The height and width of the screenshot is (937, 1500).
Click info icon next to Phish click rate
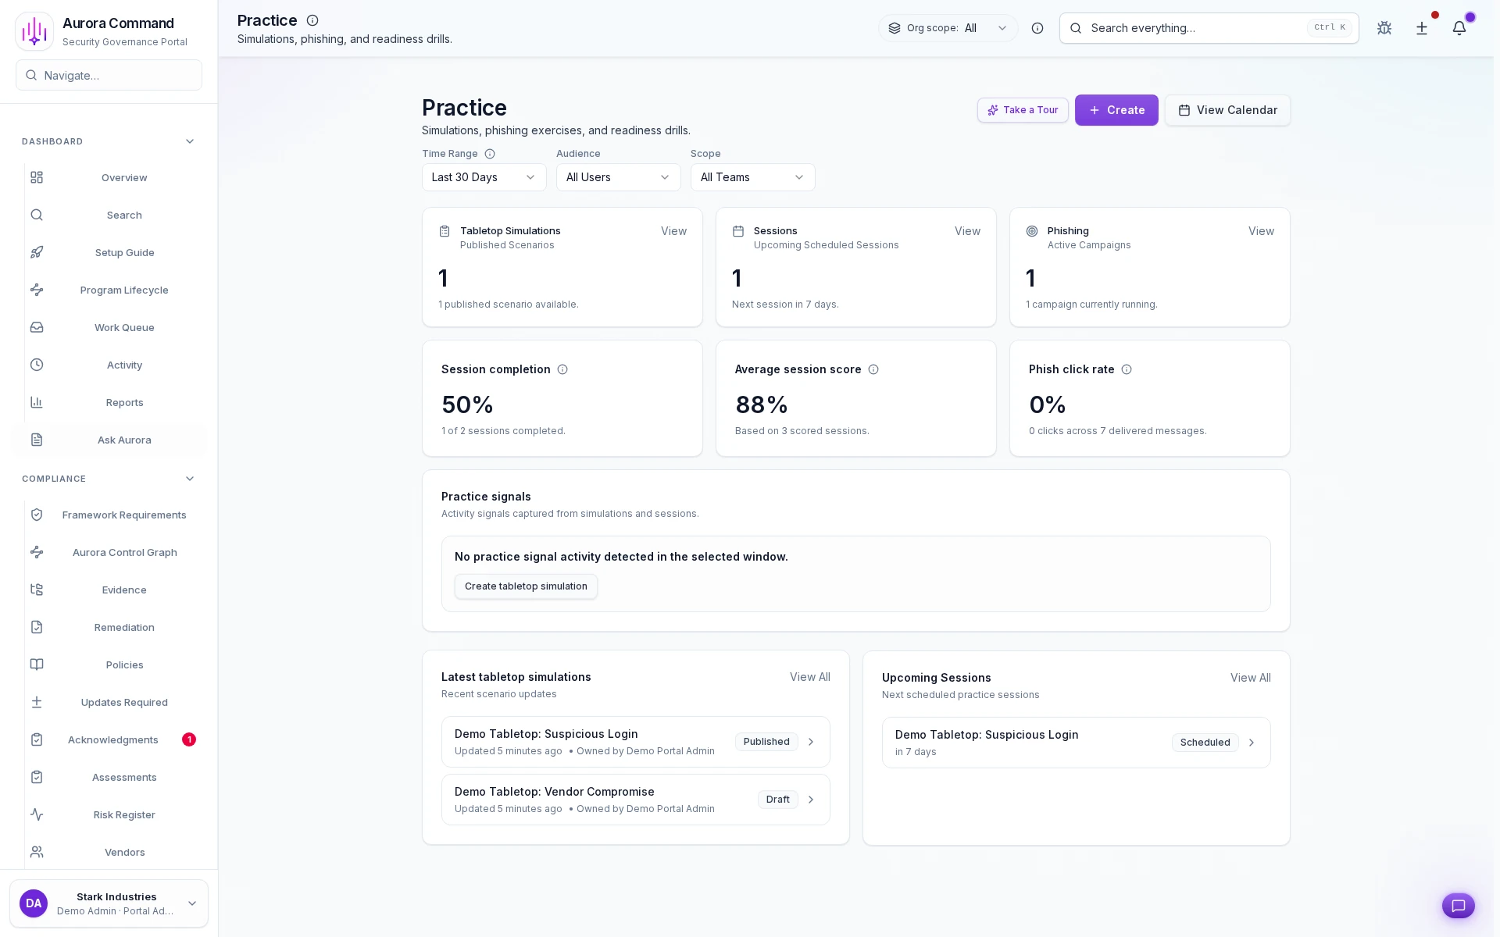(x=1127, y=369)
